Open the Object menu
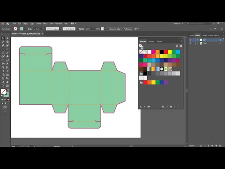Screen dimensions: 225x169 [x=26, y=23]
